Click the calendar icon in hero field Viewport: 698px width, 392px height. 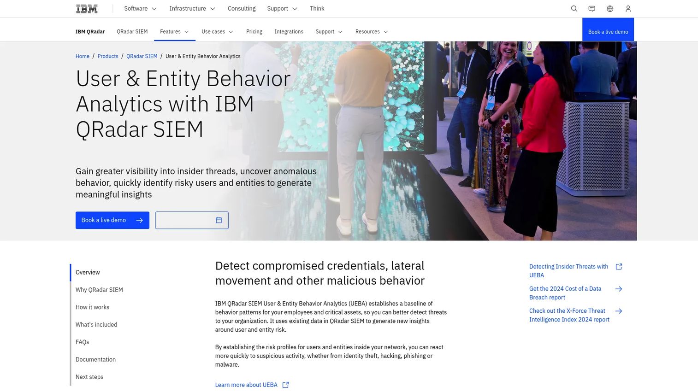[219, 220]
